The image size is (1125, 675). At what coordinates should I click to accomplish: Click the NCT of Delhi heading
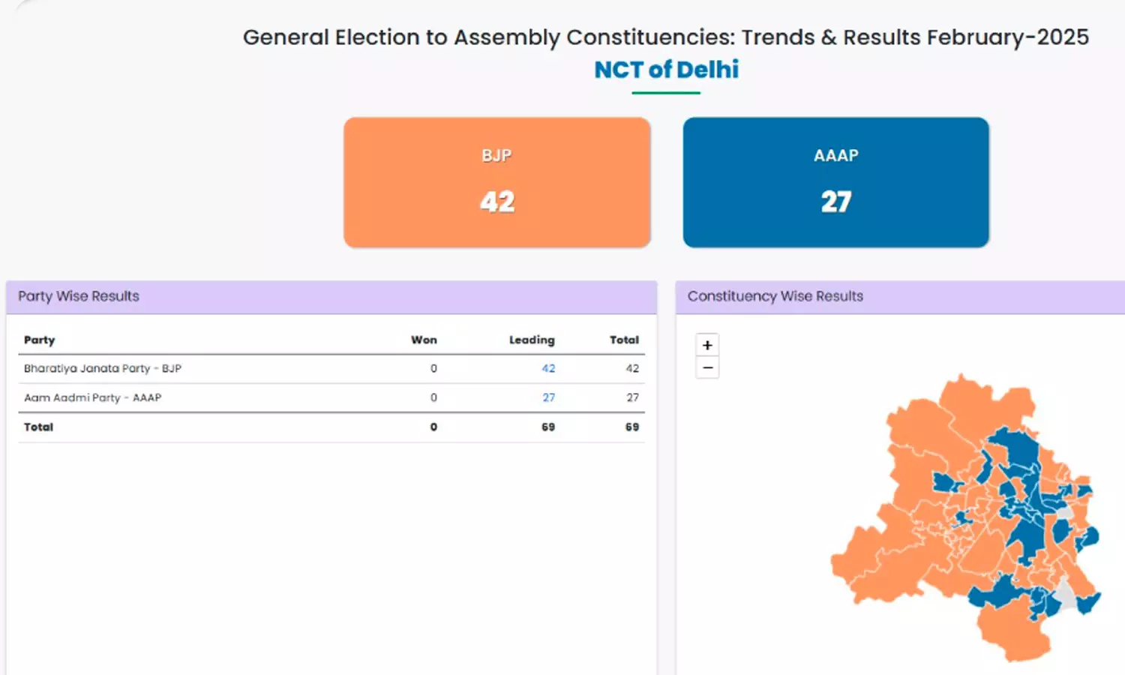(666, 70)
